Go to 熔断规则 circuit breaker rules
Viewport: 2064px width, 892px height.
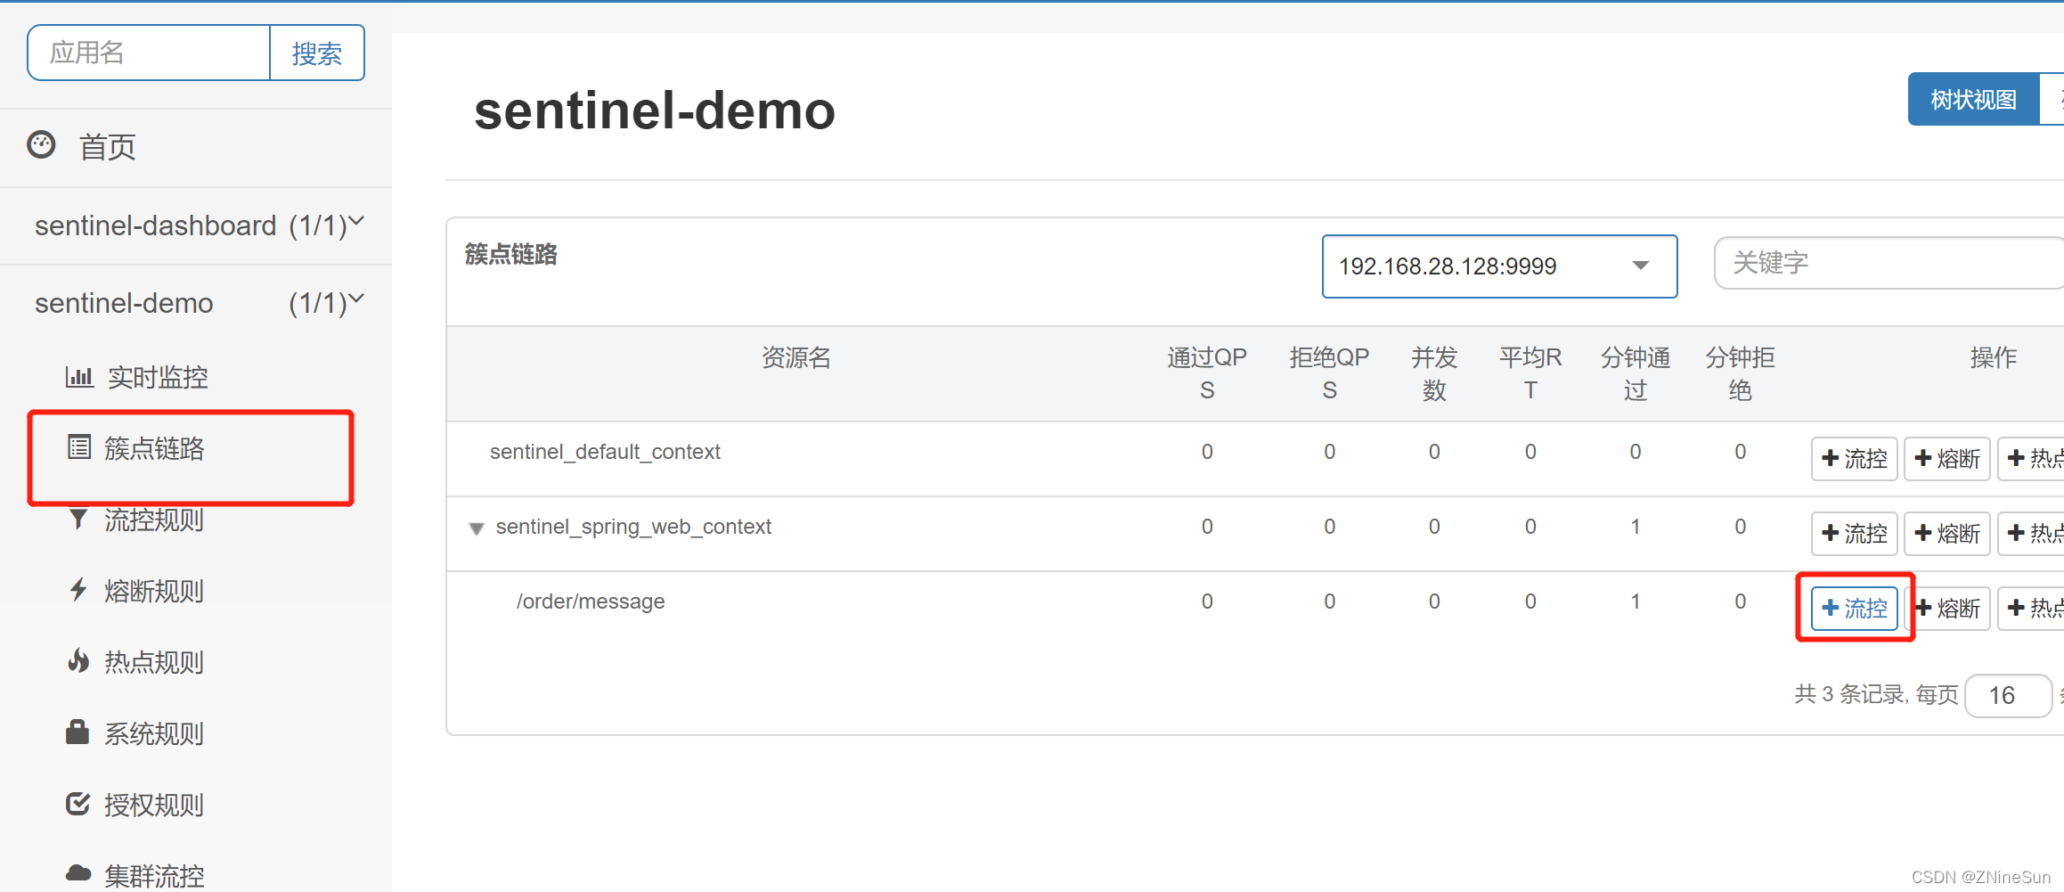click(x=154, y=591)
